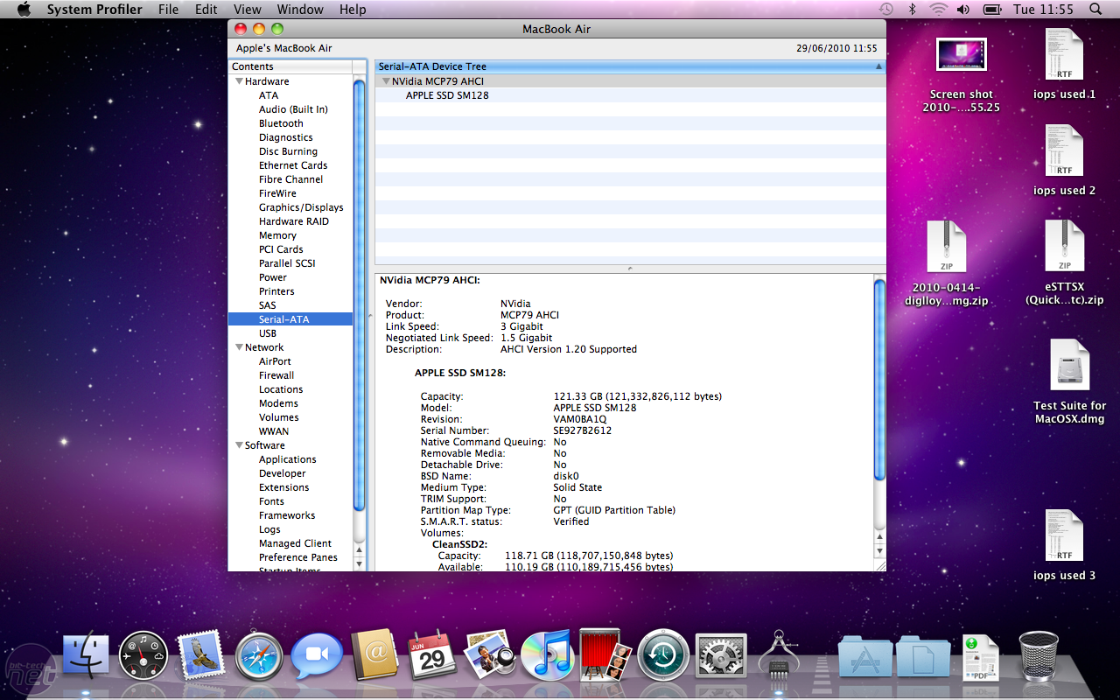1120x700 pixels.
Task: Open iCal calendar in the Dock
Action: (432, 656)
